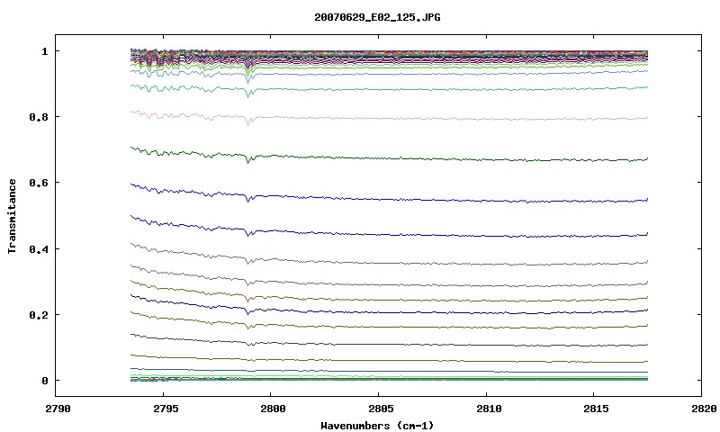Select the Wavenumbers (cm-1) axis label
Screen dimensions: 720x432
coord(377,426)
